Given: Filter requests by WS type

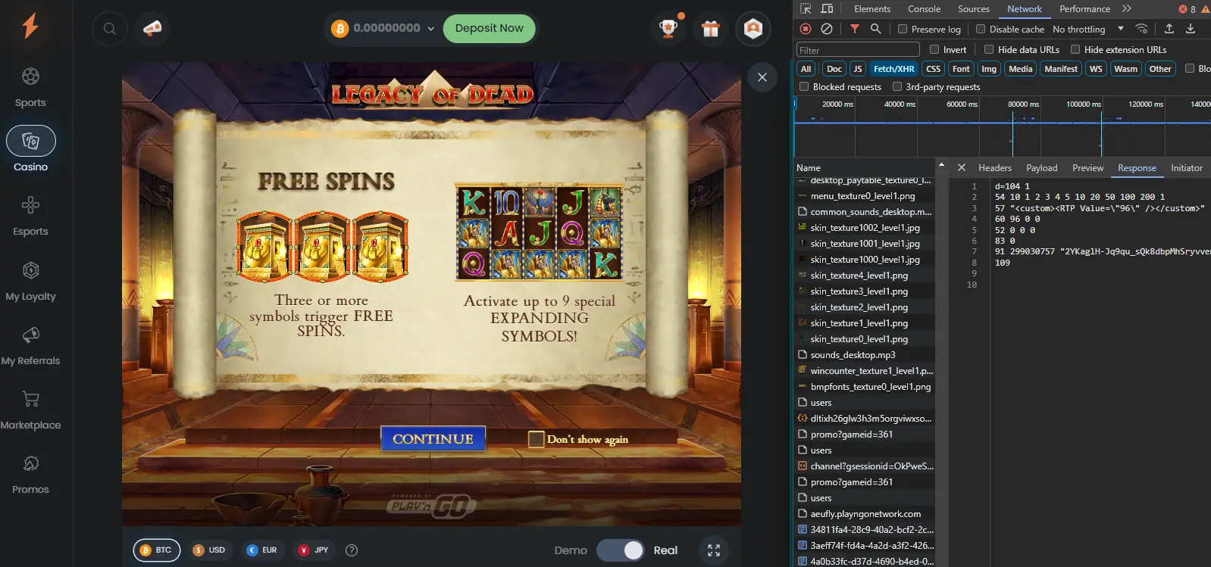Looking at the screenshot, I should point(1096,69).
